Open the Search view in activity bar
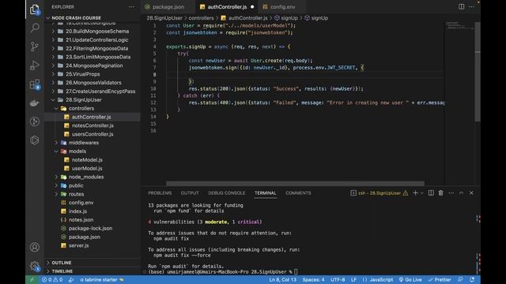Screen dimensions: 506x284 point(35,28)
